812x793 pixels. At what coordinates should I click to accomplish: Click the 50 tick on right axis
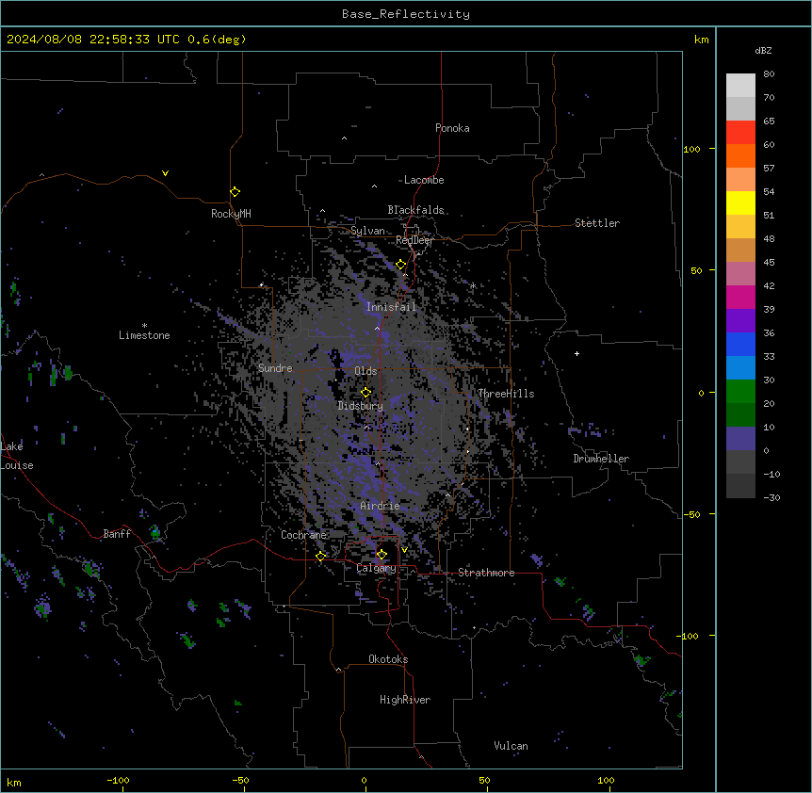(x=696, y=270)
